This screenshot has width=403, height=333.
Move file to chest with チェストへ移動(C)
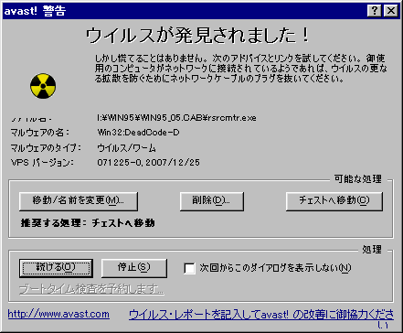point(334,201)
